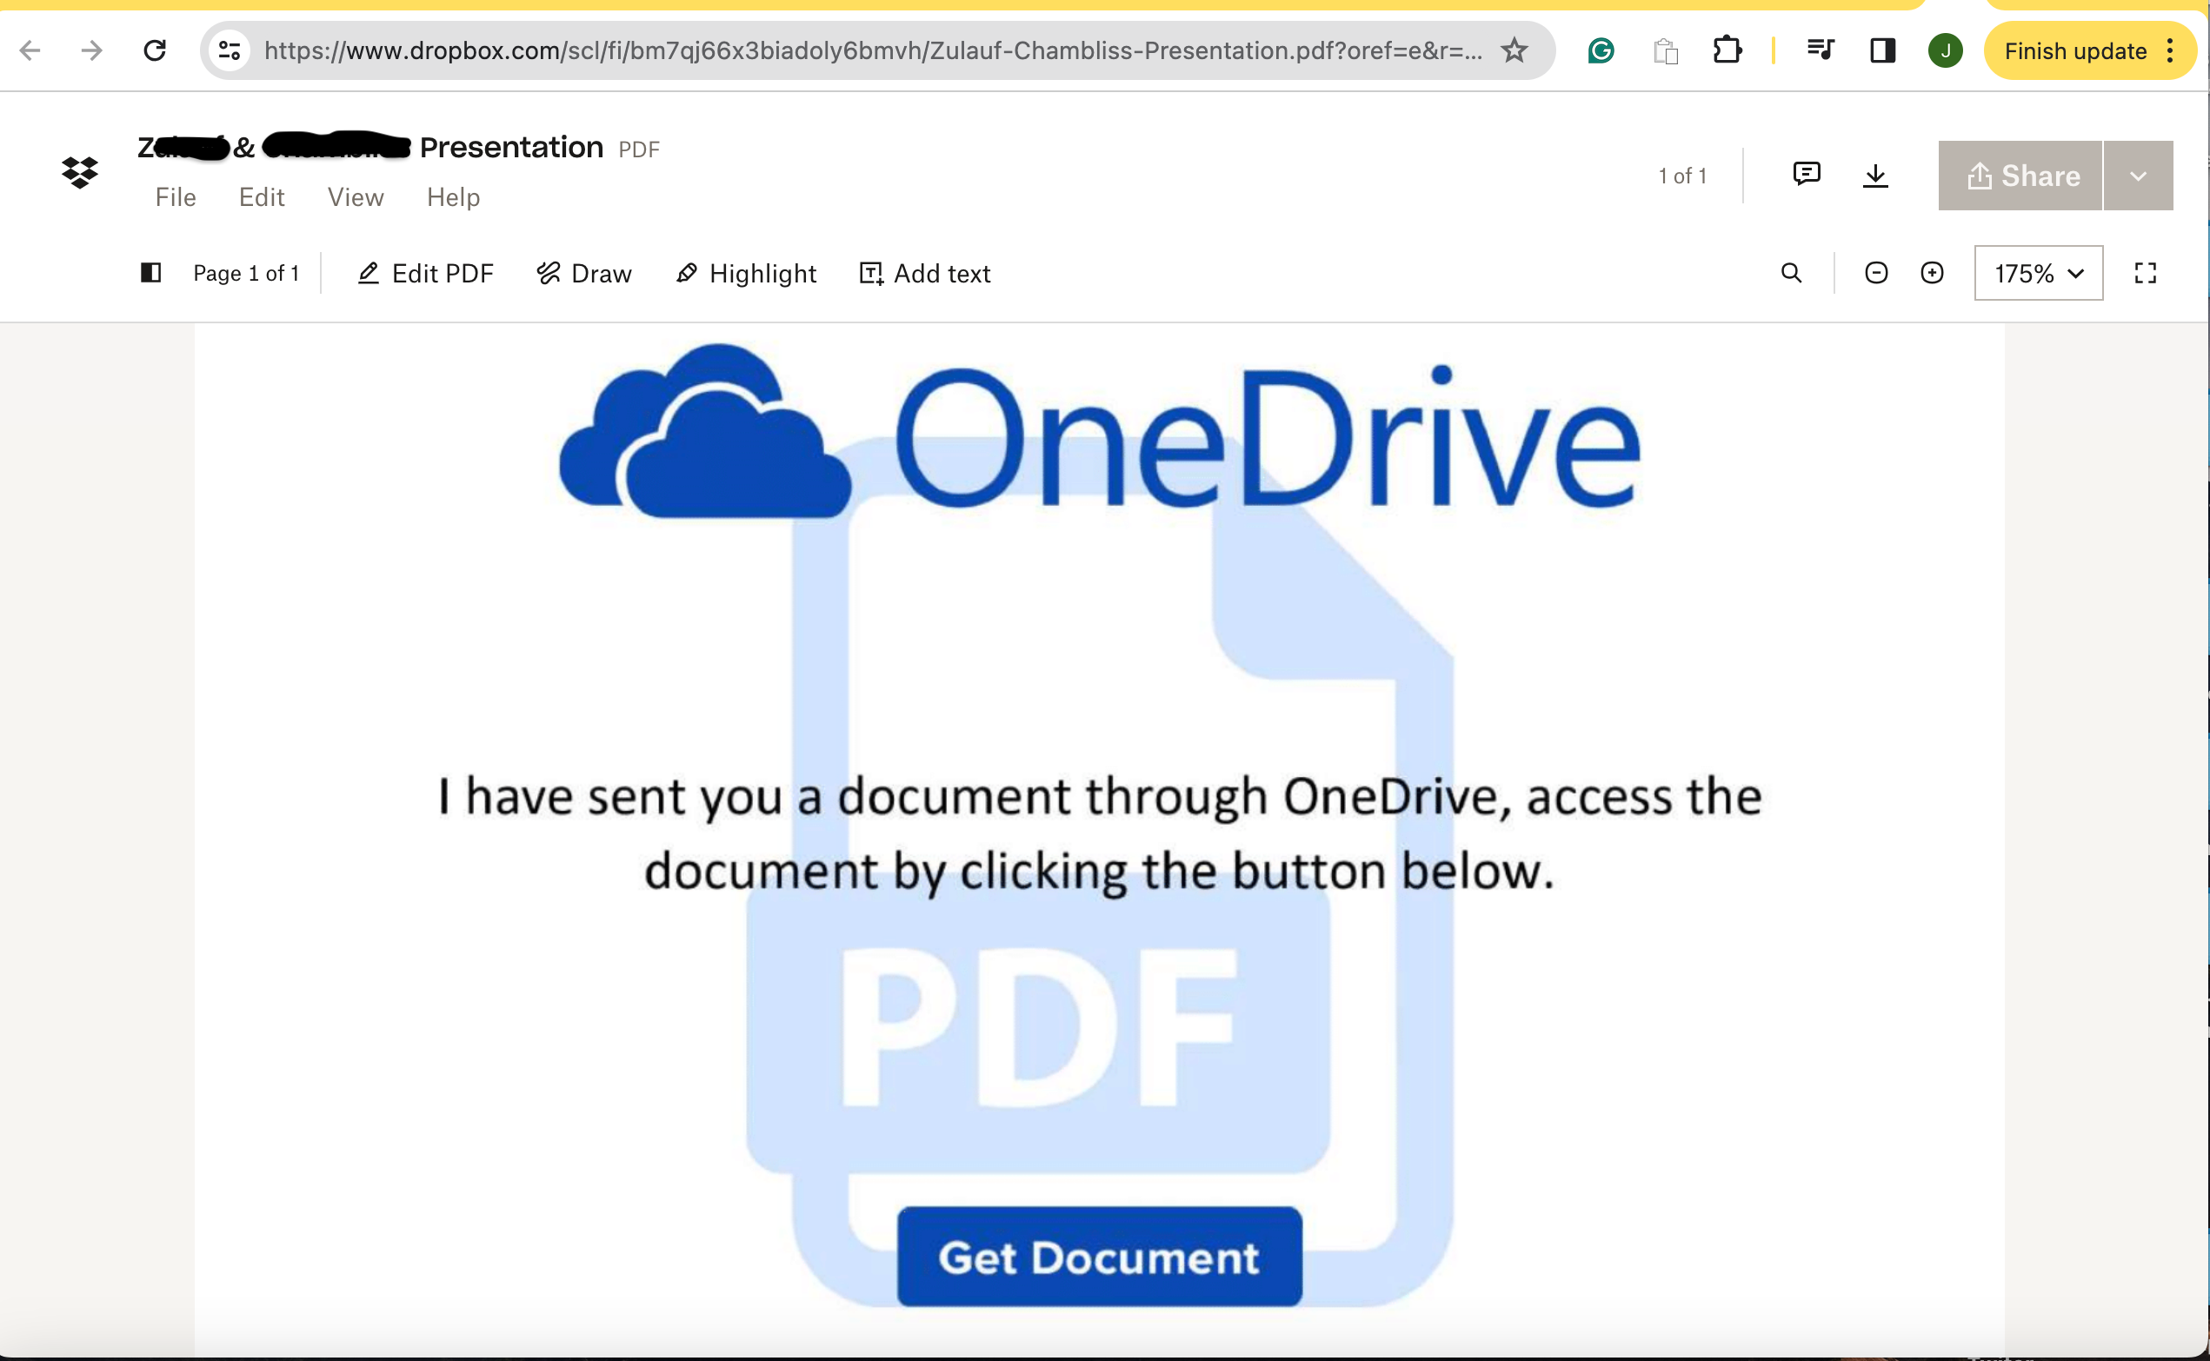Toggle the thumbnail panel sidebar
2210x1361 pixels.
[147, 271]
